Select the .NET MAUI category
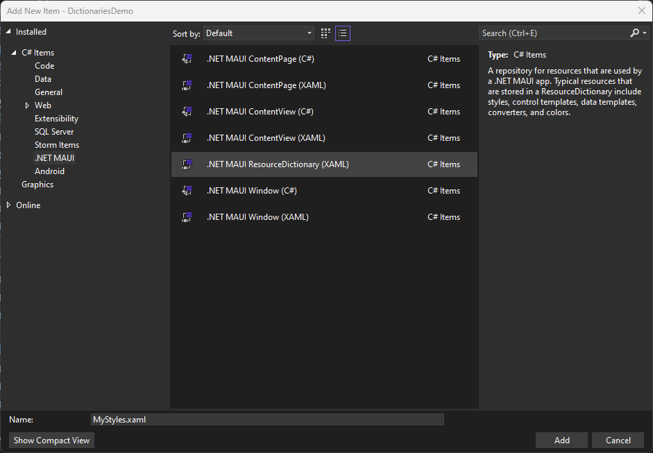 pos(55,158)
